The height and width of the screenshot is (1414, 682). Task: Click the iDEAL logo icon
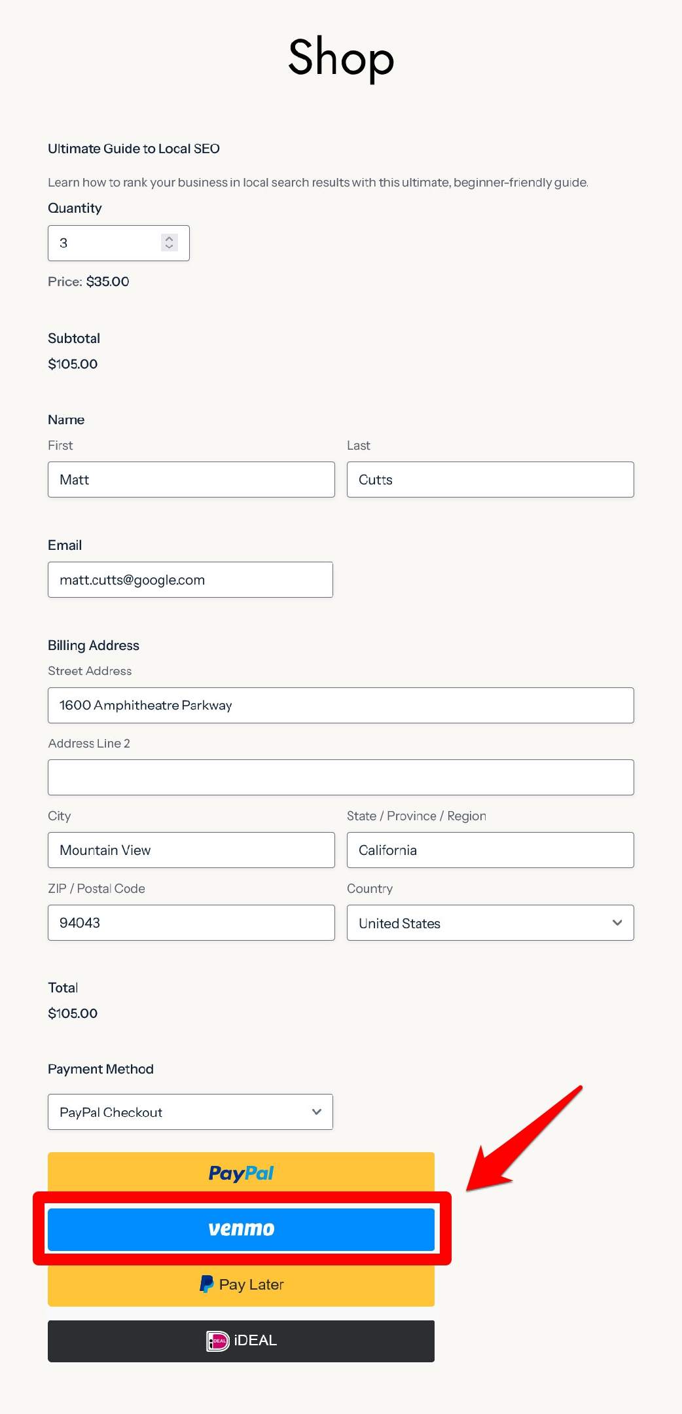point(218,1341)
